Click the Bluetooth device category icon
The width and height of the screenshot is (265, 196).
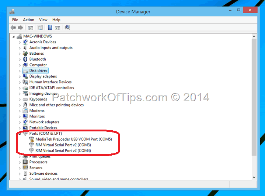pos(25,59)
